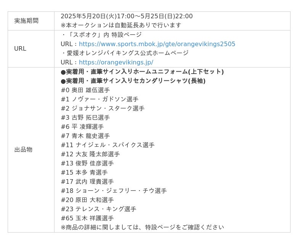
Task: Select player #7 青木 龍史選手 line
Action: [x=85, y=136]
